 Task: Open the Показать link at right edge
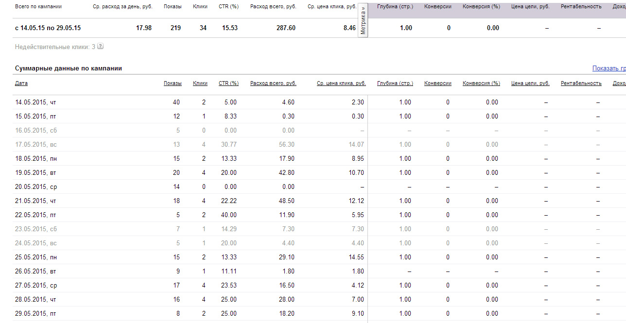pos(609,68)
